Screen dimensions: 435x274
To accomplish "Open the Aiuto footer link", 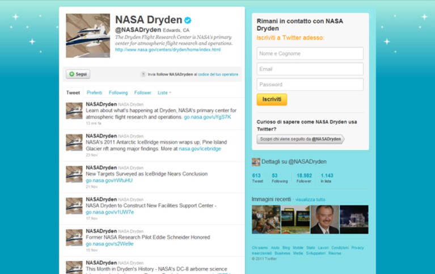I will [x=275, y=248].
